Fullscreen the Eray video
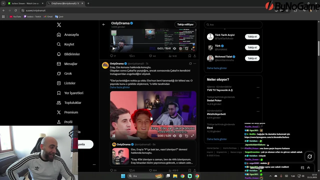 tap(192, 136)
